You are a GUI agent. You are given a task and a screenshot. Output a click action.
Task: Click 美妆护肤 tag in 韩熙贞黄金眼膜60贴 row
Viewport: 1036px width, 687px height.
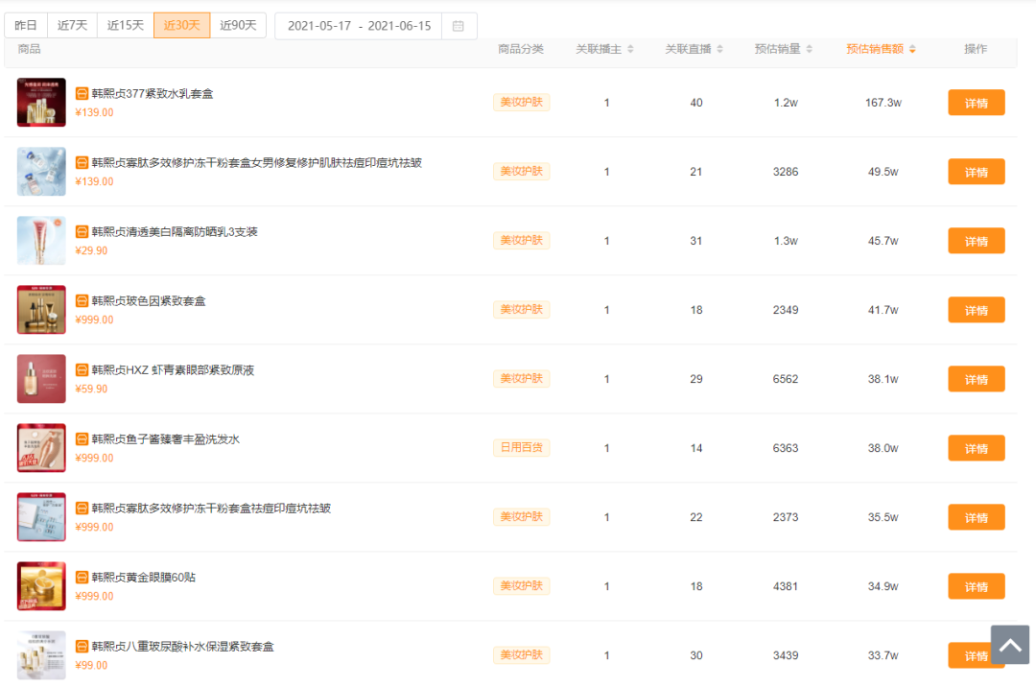[521, 586]
